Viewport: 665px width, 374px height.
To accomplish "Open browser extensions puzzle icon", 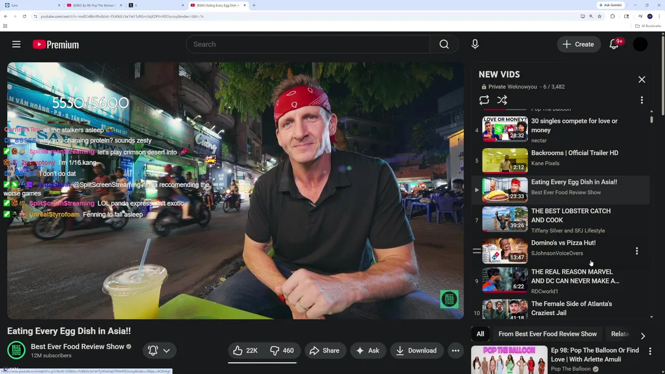I will [613, 16].
